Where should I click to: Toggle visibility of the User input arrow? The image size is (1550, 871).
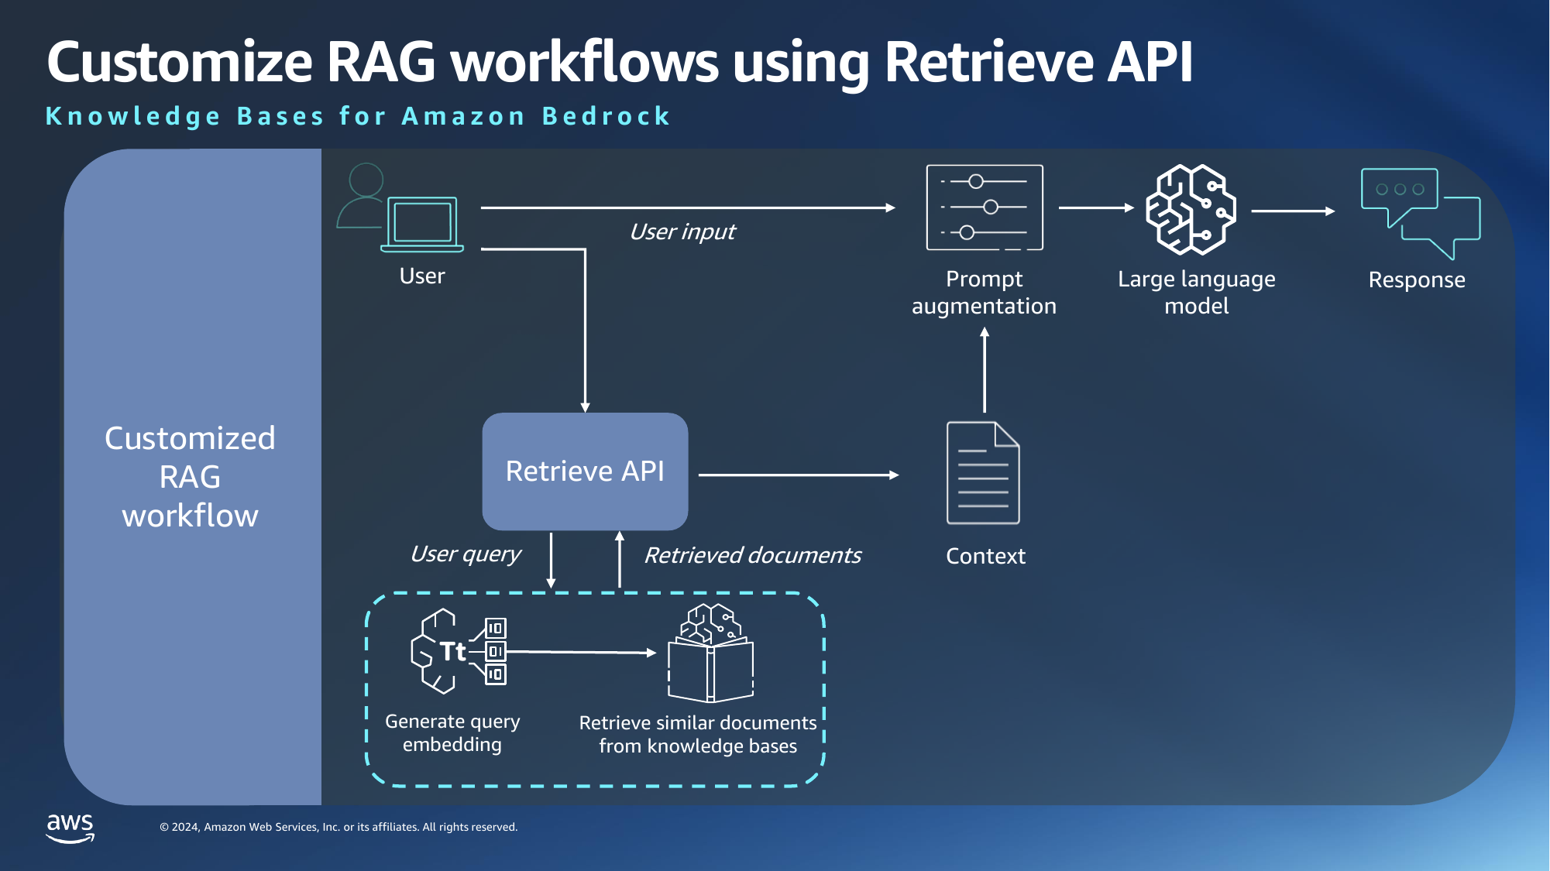tap(682, 231)
